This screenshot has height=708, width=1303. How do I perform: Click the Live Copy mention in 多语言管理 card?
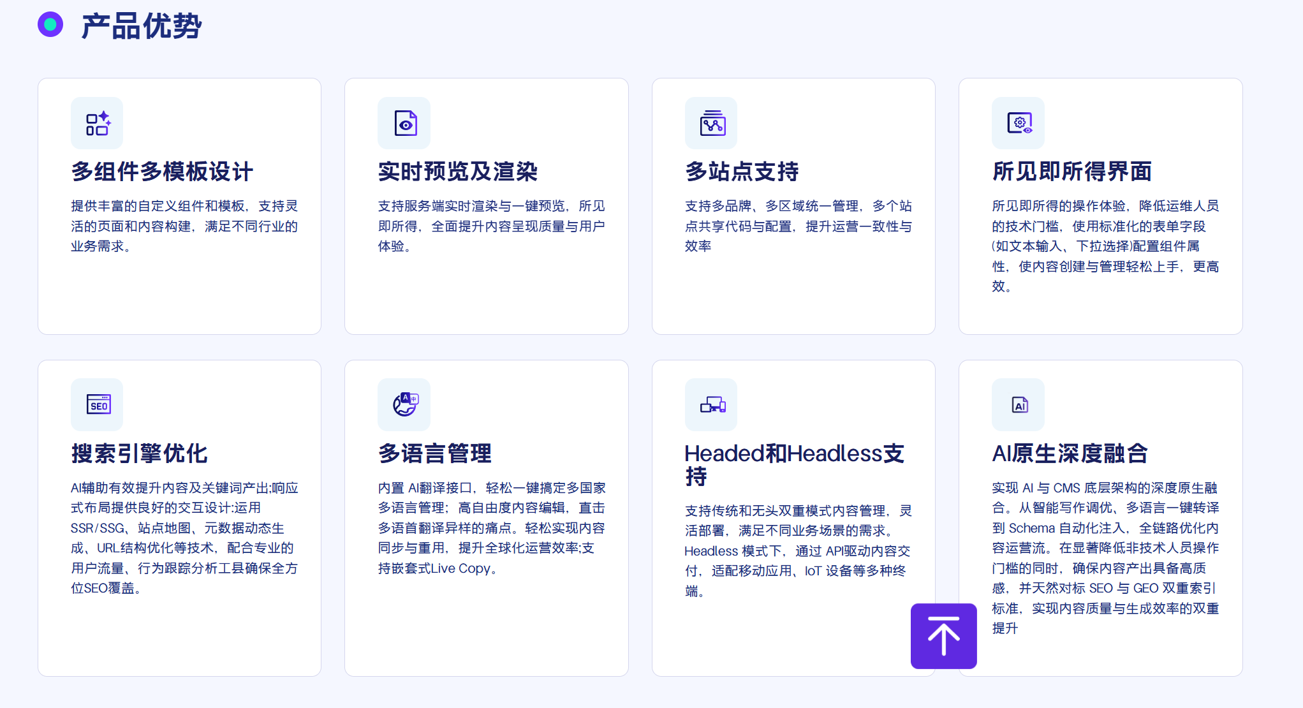point(462,568)
